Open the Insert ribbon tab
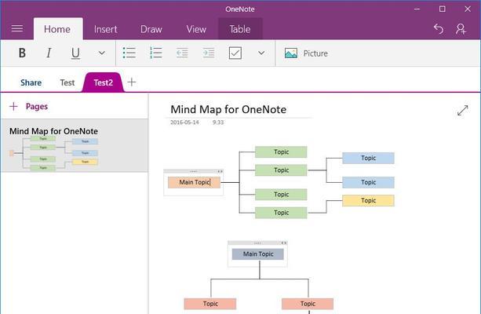Screen dimensions: 481x314 click(105, 29)
